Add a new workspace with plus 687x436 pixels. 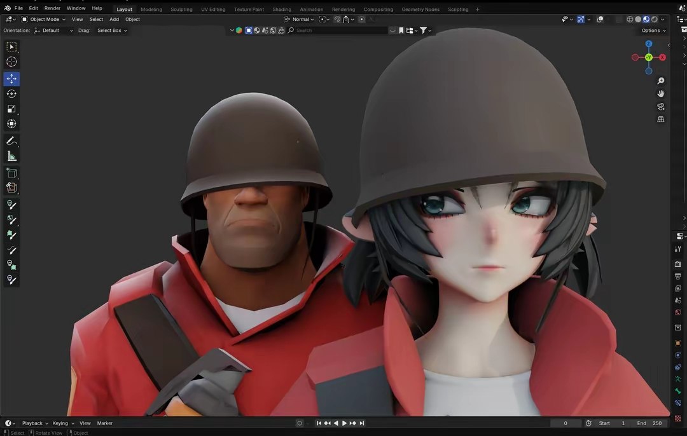[477, 9]
